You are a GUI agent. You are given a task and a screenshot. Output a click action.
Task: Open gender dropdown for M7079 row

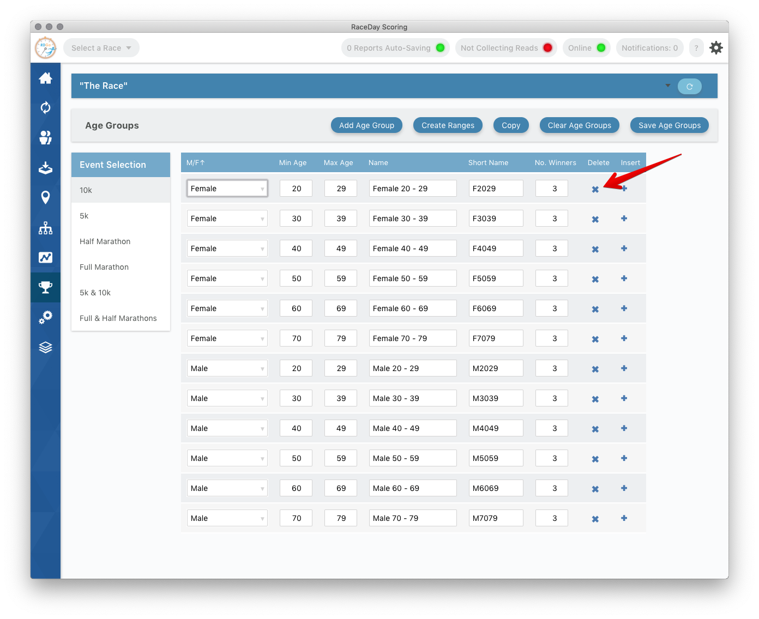pyautogui.click(x=227, y=518)
